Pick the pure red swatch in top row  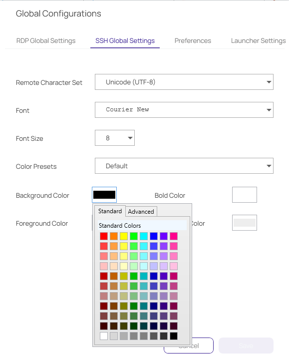(104, 236)
